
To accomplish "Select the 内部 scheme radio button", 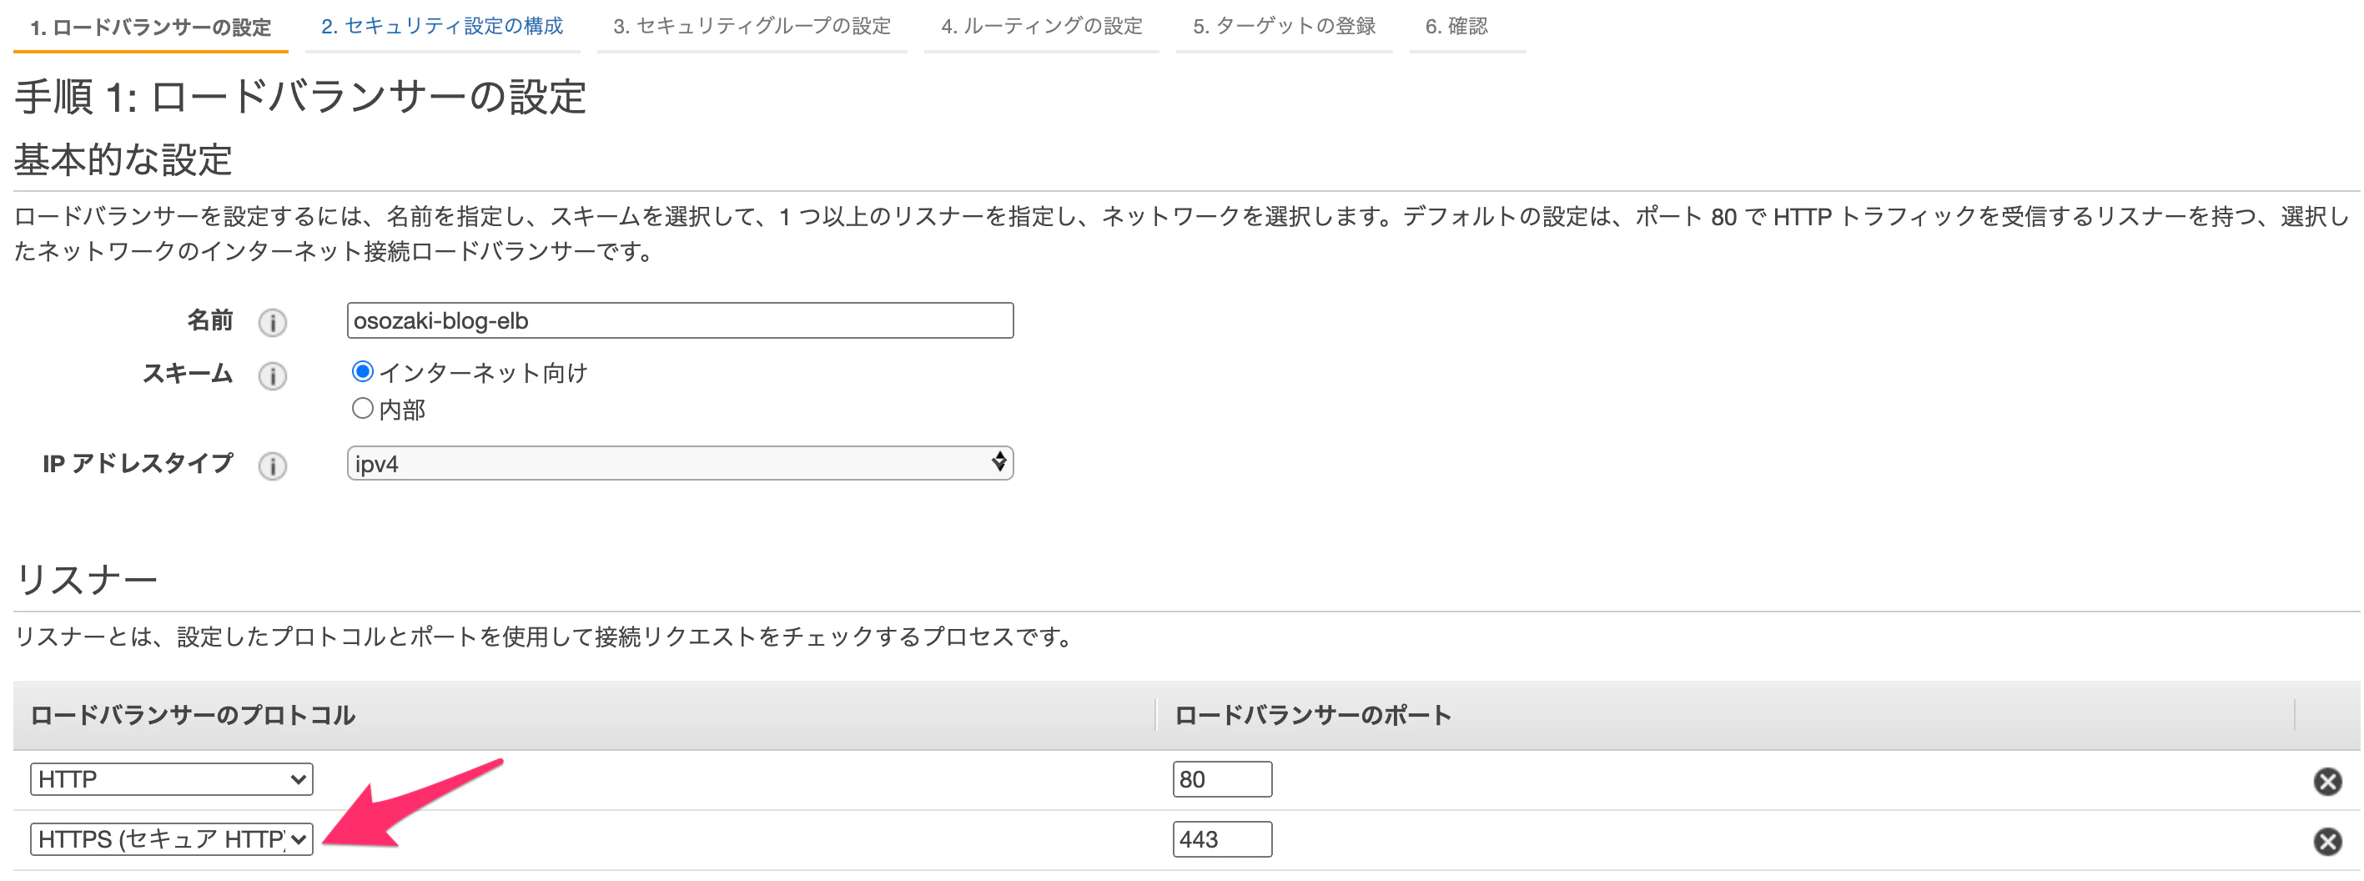I will (x=361, y=409).
